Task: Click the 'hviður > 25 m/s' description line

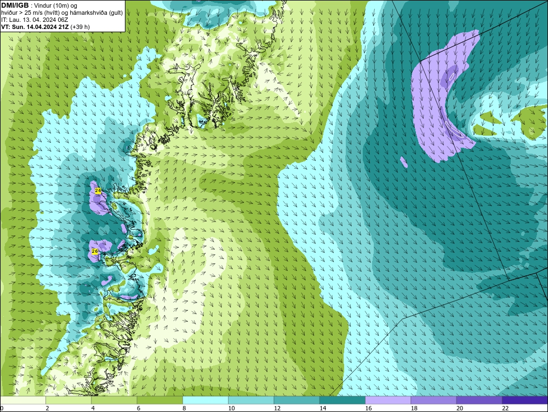Action: click(x=62, y=13)
